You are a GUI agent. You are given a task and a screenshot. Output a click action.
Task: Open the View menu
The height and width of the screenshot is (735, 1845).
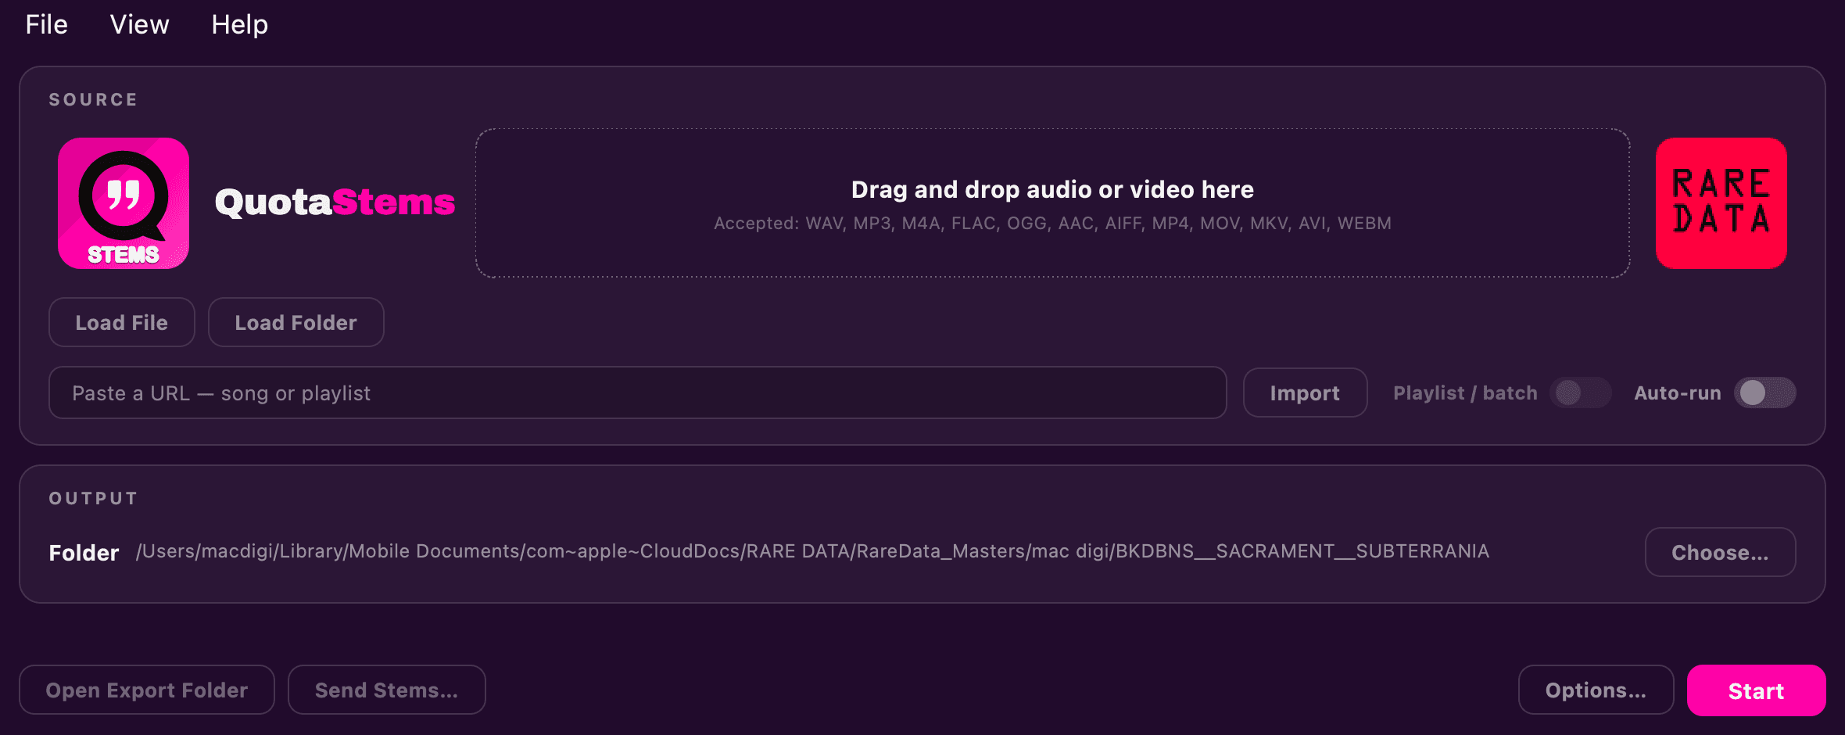point(139,24)
